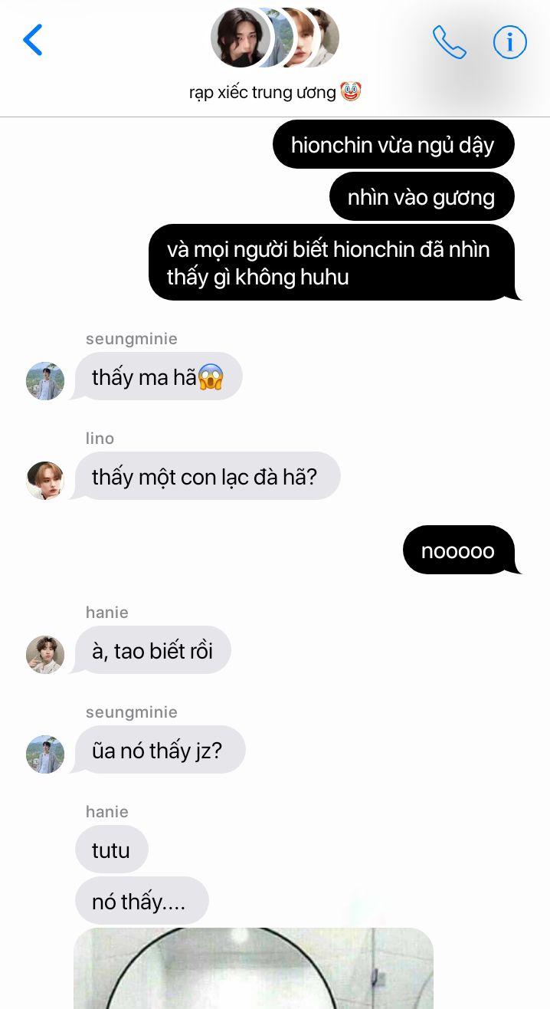550x1009 pixels.
Task: Tap lino's profile picture
Action: pyautogui.click(x=45, y=481)
